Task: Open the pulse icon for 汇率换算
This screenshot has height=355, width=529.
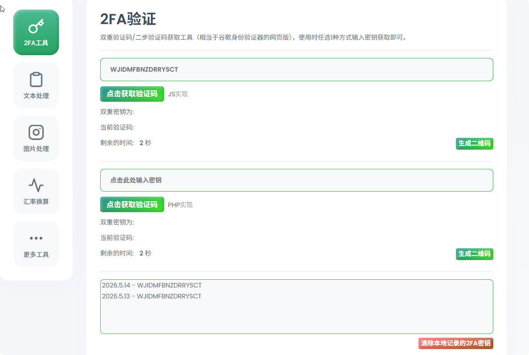Action: tap(36, 185)
